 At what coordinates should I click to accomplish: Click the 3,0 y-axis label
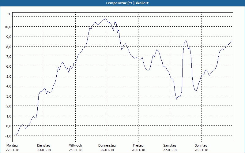tap(9, 96)
